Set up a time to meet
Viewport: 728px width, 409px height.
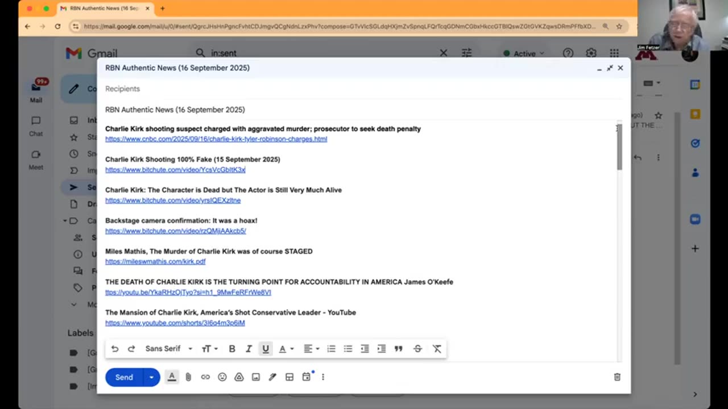point(307,377)
